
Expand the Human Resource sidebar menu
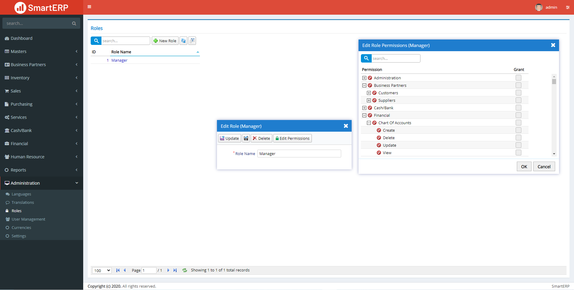[28, 157]
